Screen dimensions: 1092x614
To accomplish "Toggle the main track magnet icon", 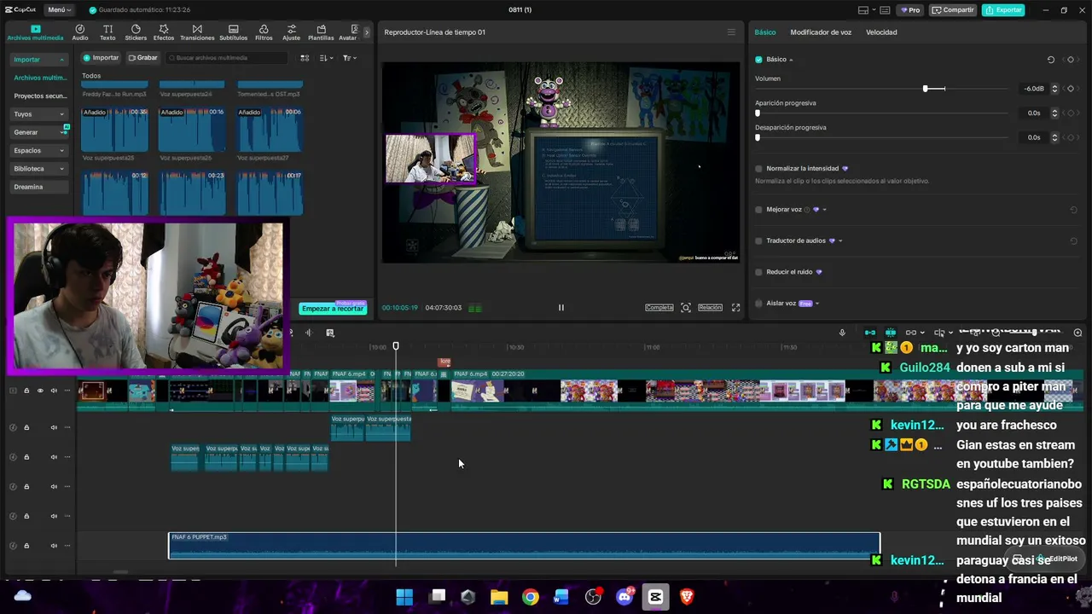I will tap(870, 333).
